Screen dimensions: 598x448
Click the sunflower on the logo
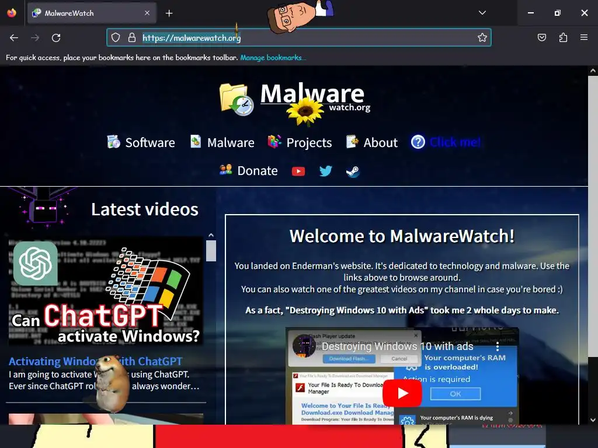pos(305,111)
